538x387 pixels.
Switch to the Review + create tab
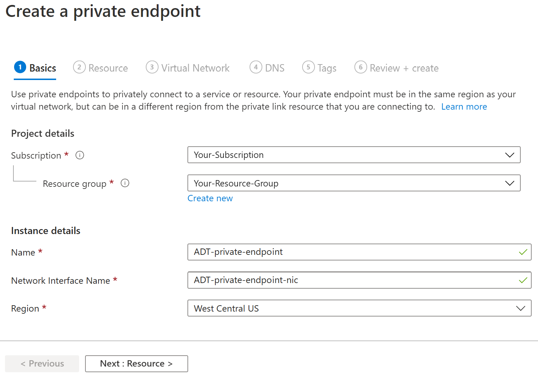point(396,68)
